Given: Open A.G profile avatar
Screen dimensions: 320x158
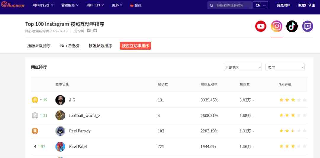Looking at the screenshot, I should 60,100.
